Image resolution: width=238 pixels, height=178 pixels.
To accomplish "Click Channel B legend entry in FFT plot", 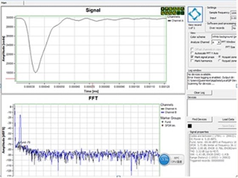I will tap(169, 112).
